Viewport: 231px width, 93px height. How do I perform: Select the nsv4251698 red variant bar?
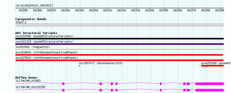212,66
